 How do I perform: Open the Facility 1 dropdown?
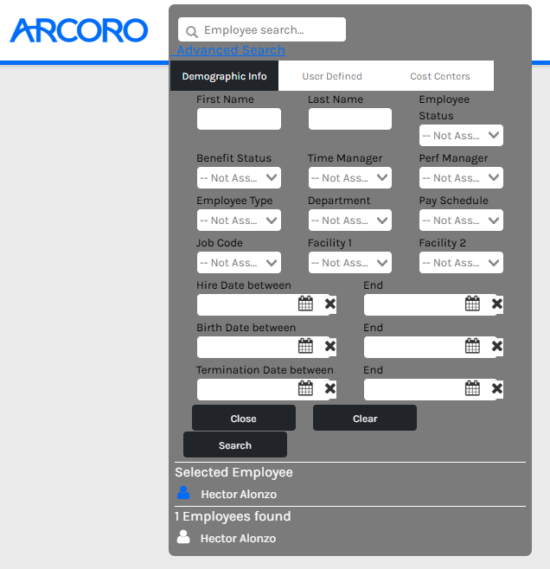click(350, 262)
